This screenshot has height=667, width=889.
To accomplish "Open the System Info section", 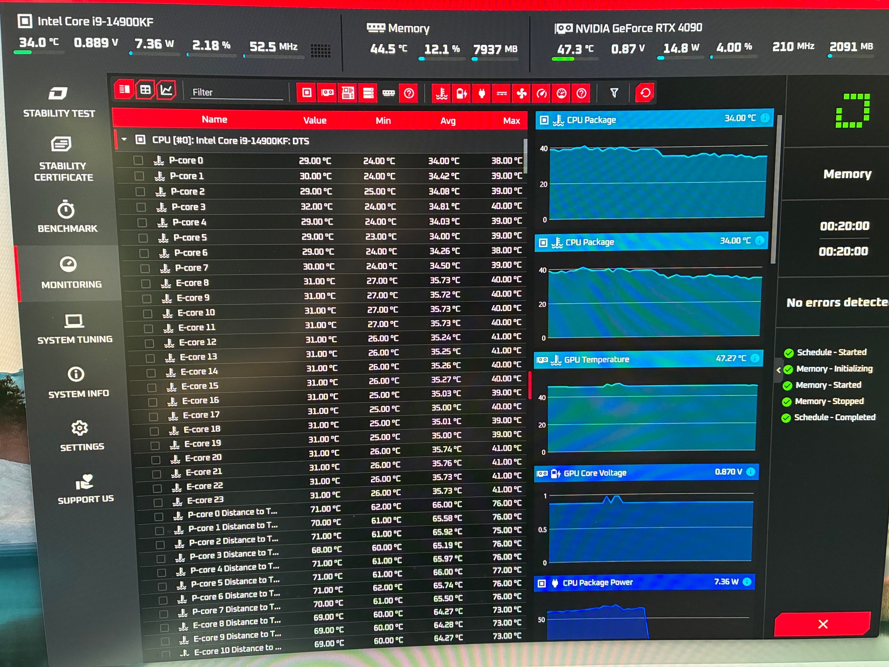I will (x=78, y=382).
